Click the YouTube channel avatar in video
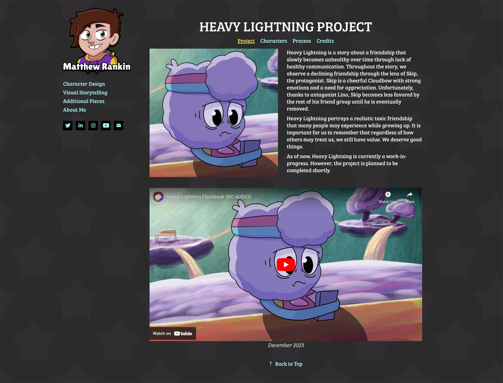This screenshot has width=503, height=383. (158, 197)
